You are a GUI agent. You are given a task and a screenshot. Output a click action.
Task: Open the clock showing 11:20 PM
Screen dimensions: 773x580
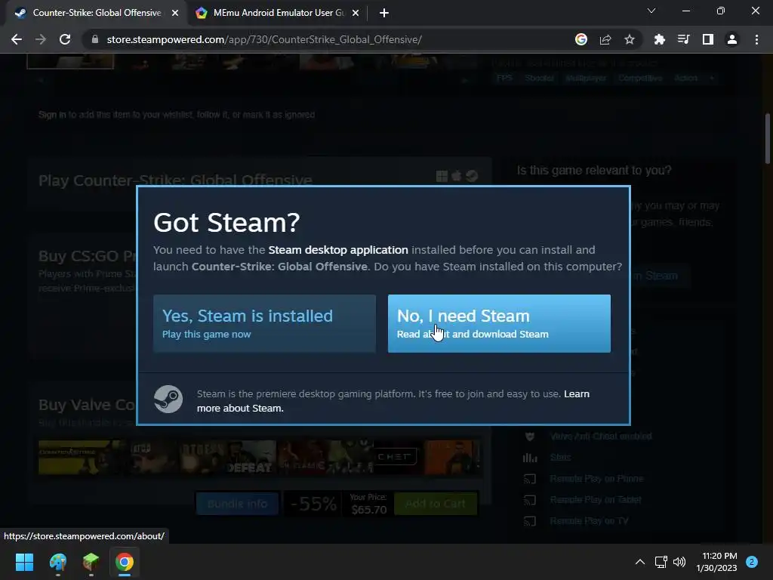pos(716,562)
